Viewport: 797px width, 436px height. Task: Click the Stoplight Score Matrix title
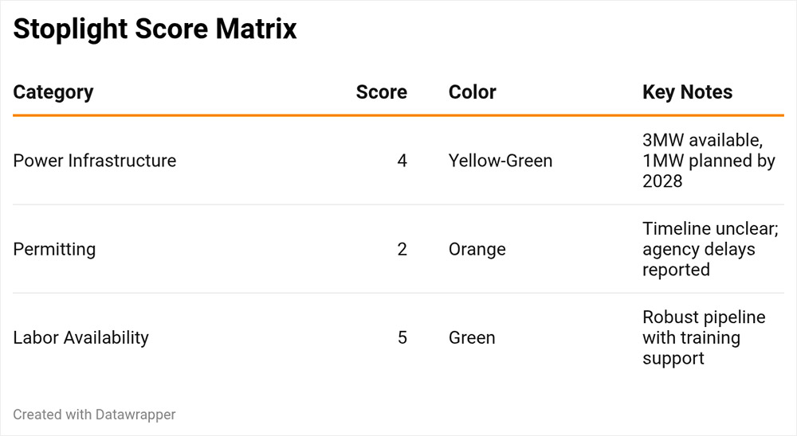[155, 29]
